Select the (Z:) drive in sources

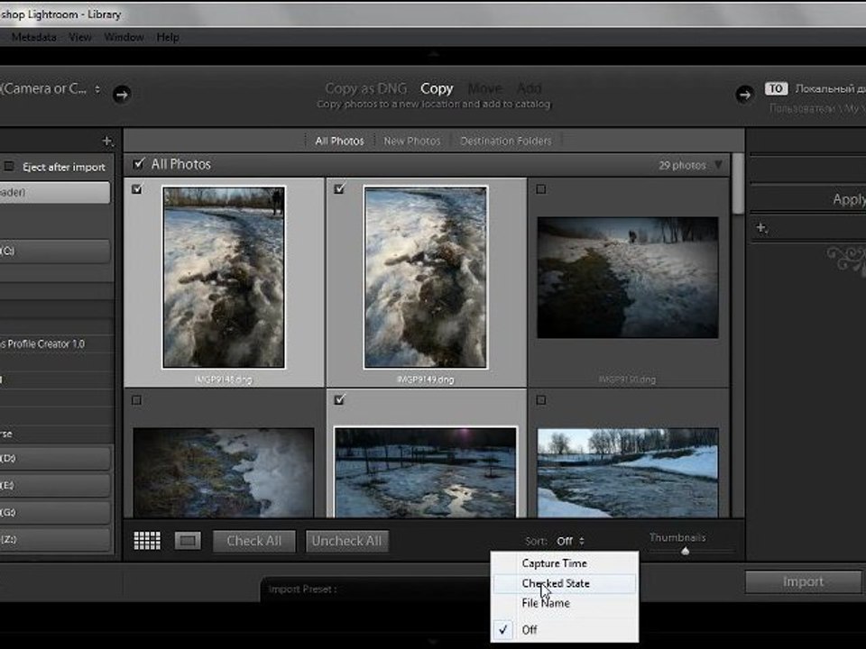pos(54,540)
